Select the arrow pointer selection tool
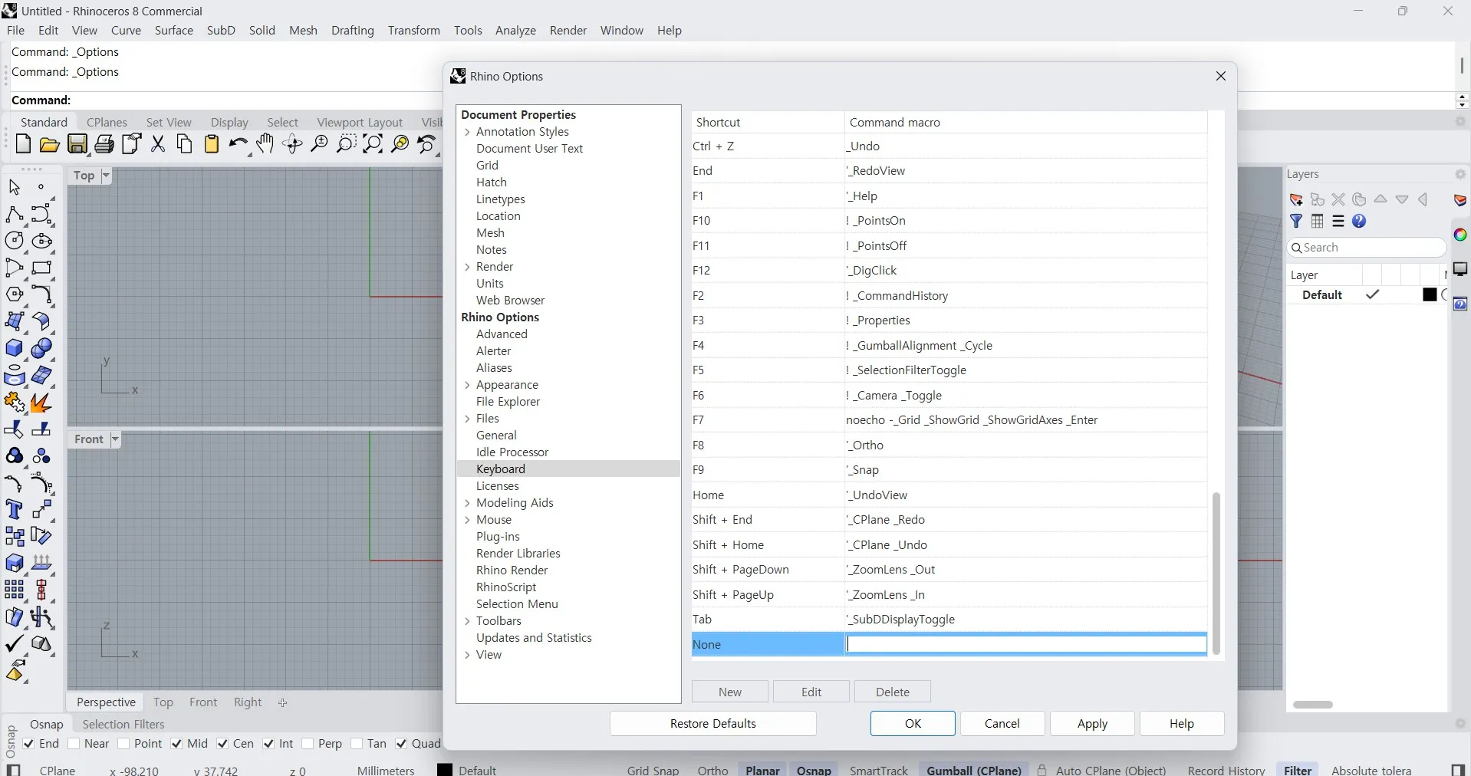Image resolution: width=1471 pixels, height=776 pixels. click(15, 186)
